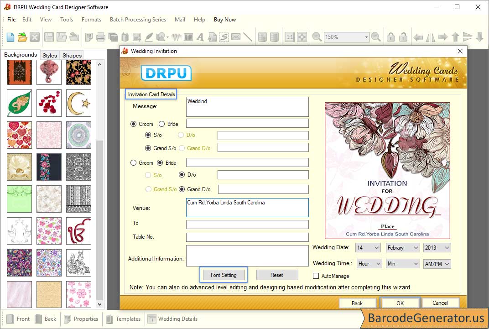The height and width of the screenshot is (329, 489).
Task: Open the Templates bottom tab
Action: click(123, 319)
